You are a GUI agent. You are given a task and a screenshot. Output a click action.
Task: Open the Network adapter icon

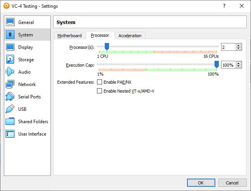10,84
